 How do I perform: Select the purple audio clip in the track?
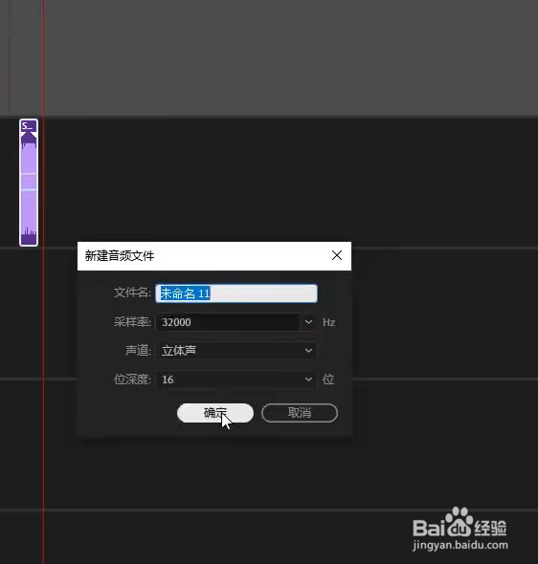click(x=29, y=183)
